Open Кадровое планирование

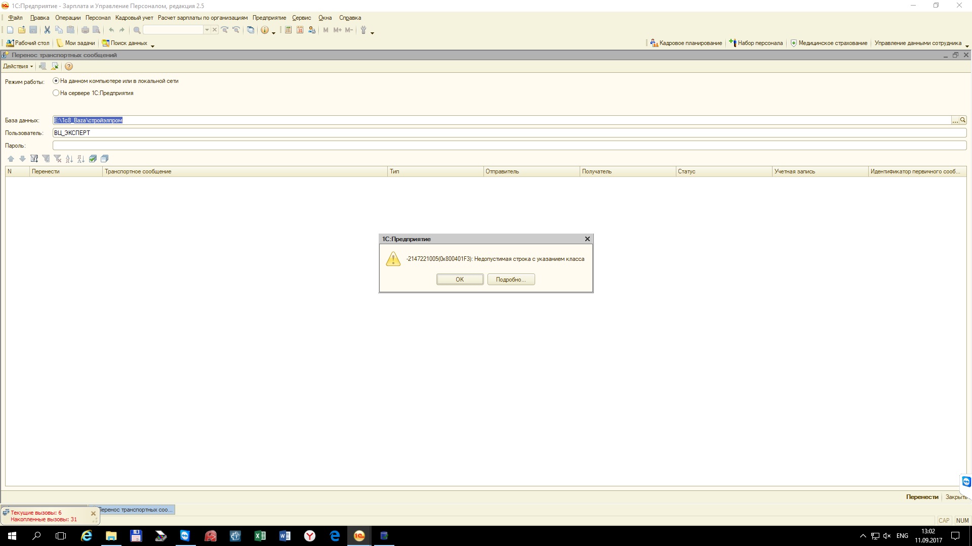tap(686, 43)
